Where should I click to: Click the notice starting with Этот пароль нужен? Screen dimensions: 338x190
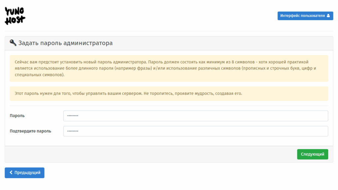coord(169,94)
